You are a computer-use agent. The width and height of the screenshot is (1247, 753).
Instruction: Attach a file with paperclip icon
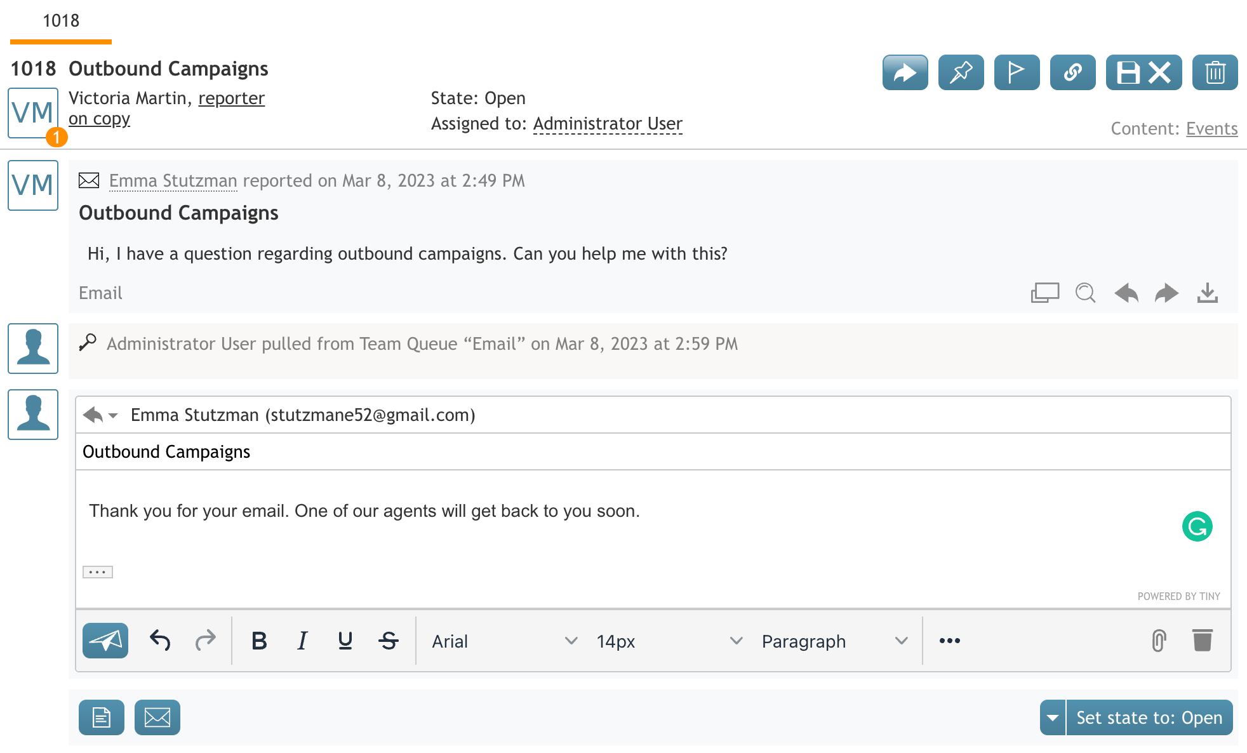click(x=1159, y=641)
